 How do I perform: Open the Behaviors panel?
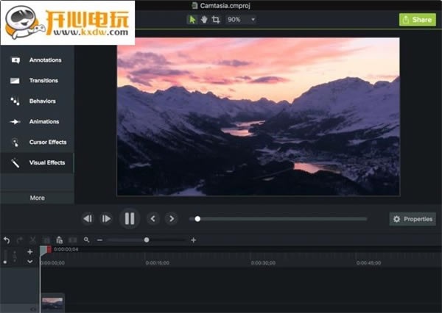click(x=38, y=101)
